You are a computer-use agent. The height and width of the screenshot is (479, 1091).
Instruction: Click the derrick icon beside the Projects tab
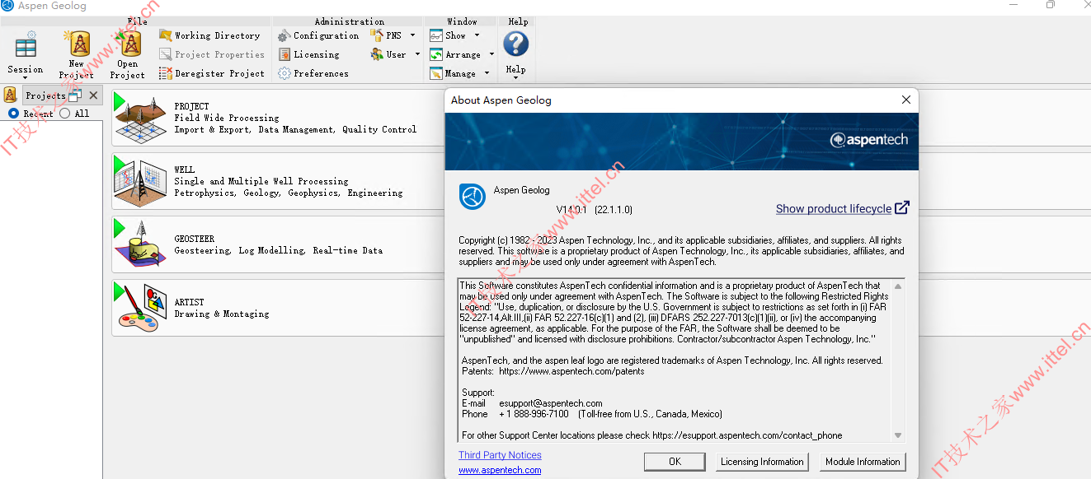click(11, 95)
